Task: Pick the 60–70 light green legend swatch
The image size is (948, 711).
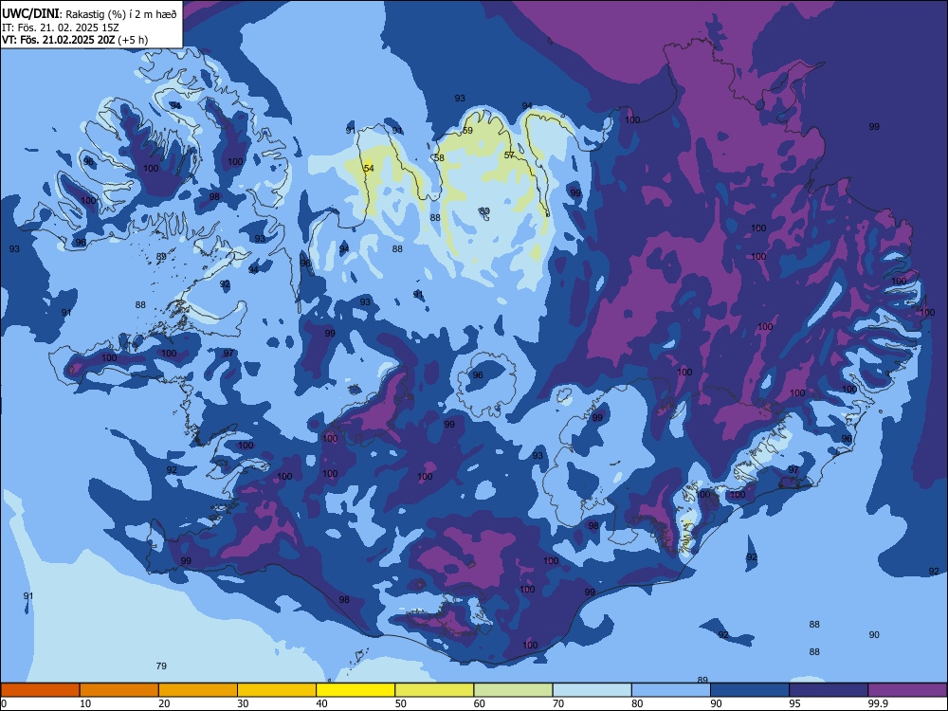Action: click(x=513, y=690)
